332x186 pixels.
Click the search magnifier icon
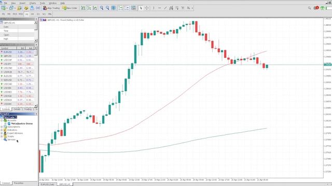[x=309, y=8]
